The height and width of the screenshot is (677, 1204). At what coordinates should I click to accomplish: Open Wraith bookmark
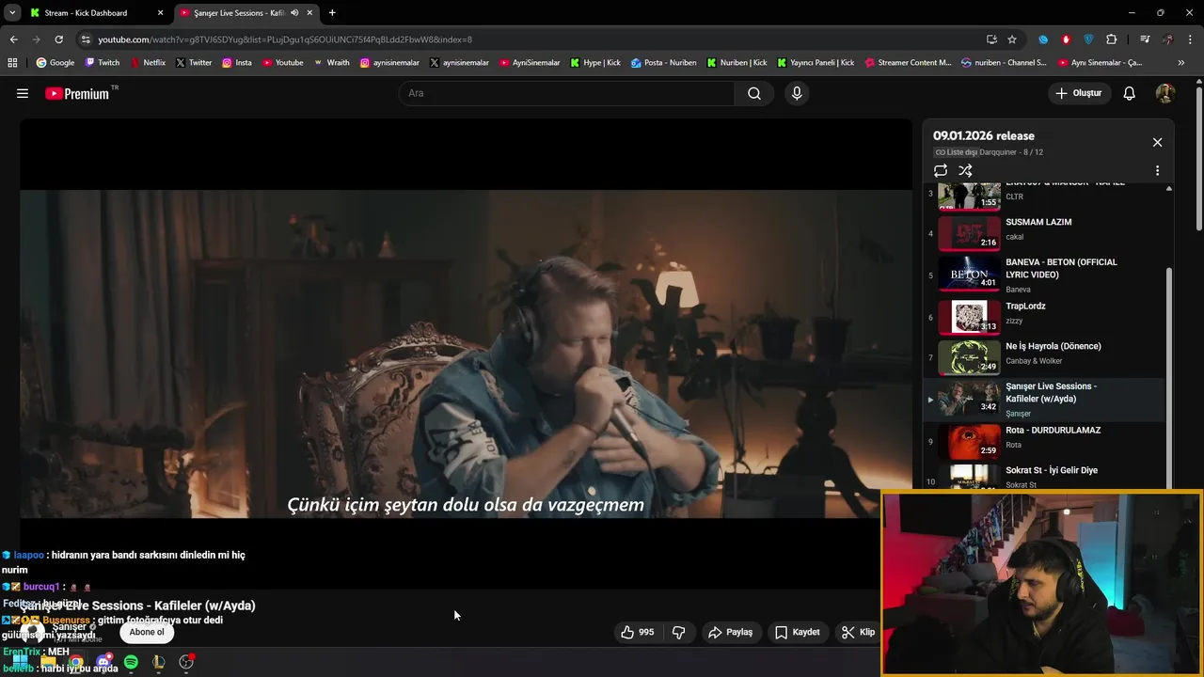tap(331, 63)
